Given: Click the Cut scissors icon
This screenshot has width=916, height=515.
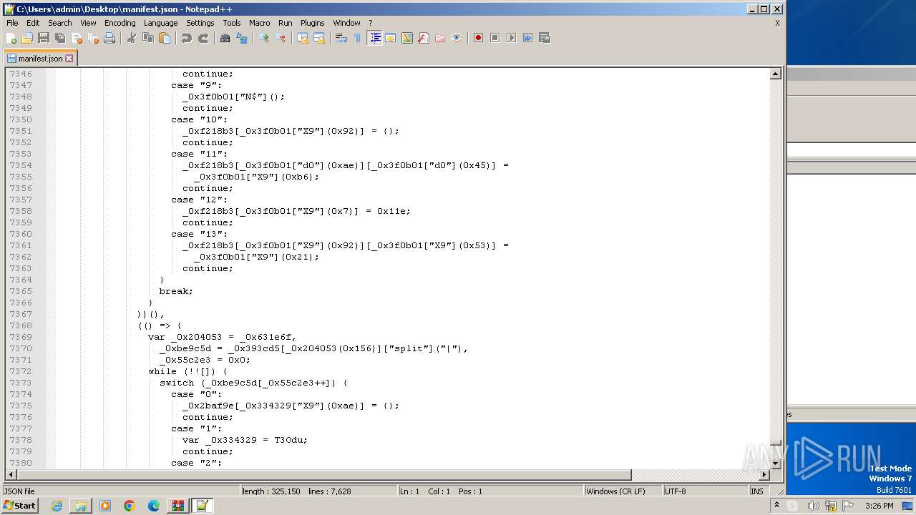Looking at the screenshot, I should pos(132,38).
